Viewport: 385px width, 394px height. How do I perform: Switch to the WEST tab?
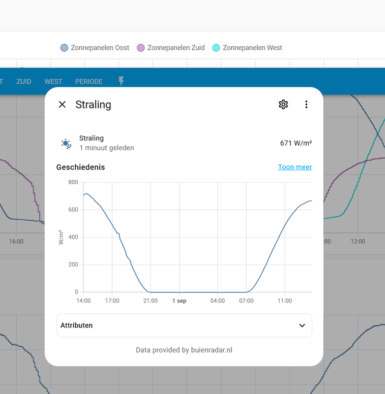point(53,82)
